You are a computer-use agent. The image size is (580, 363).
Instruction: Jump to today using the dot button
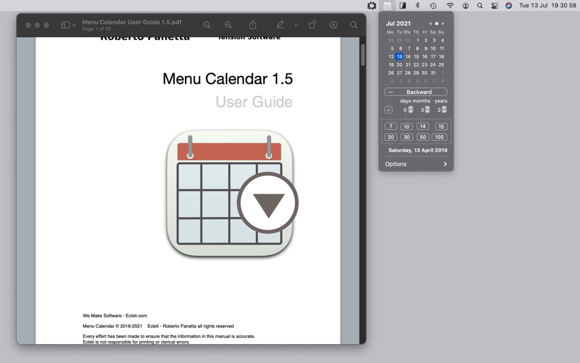pos(437,23)
